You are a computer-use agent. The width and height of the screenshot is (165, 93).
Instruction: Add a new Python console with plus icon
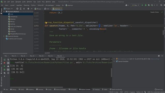click(5, 76)
